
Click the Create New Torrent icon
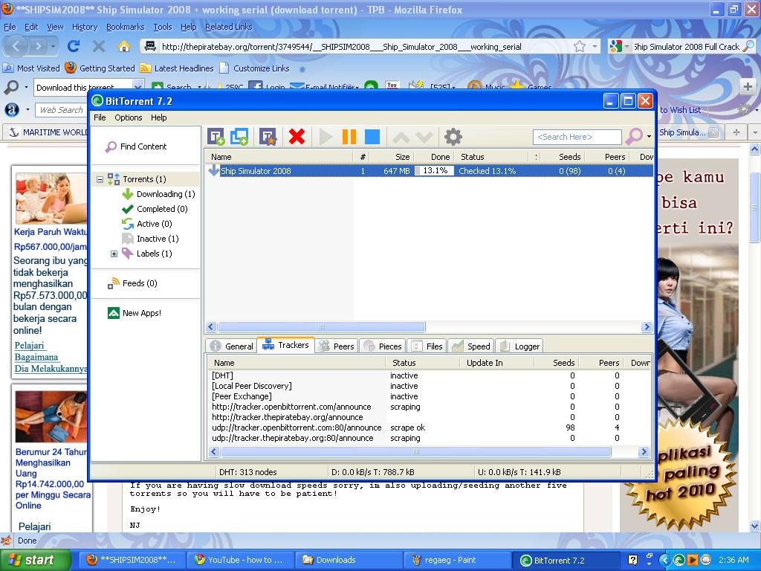(x=268, y=137)
